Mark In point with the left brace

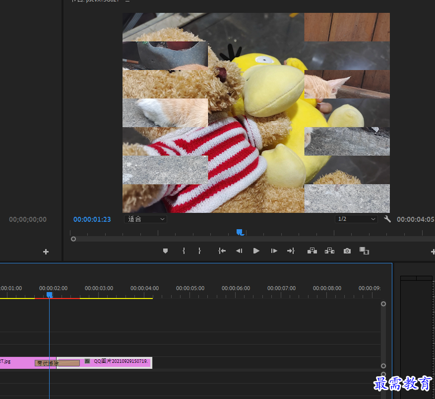click(184, 251)
